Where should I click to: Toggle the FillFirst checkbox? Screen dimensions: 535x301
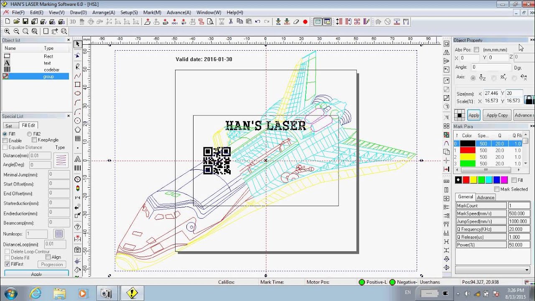[x=7, y=264]
